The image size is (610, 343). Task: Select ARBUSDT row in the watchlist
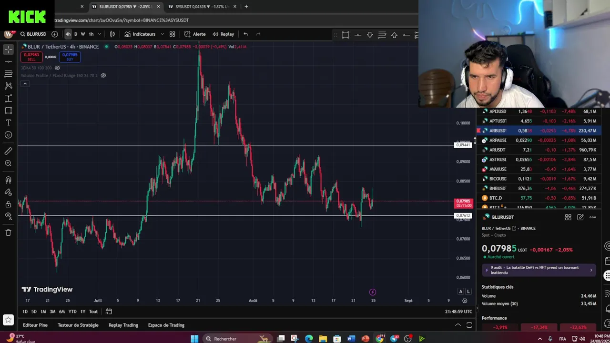538,131
